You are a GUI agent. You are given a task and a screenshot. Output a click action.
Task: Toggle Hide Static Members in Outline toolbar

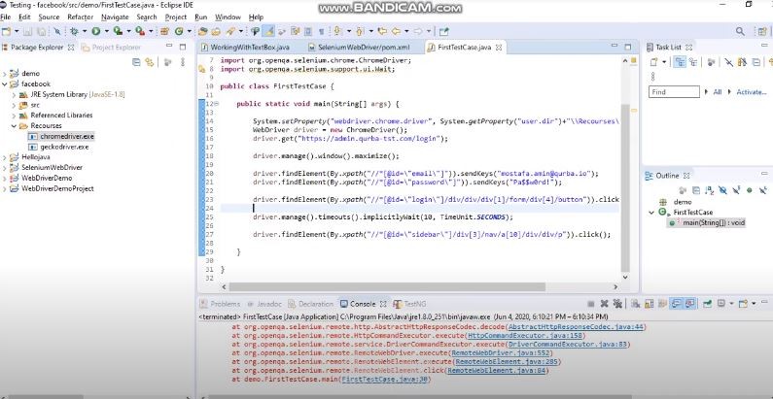pos(736,190)
